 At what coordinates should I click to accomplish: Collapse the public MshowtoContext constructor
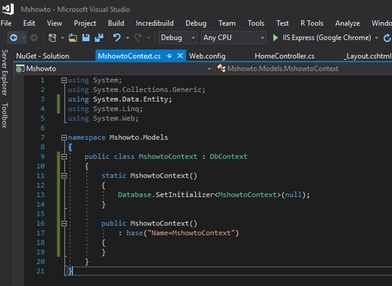(64, 223)
